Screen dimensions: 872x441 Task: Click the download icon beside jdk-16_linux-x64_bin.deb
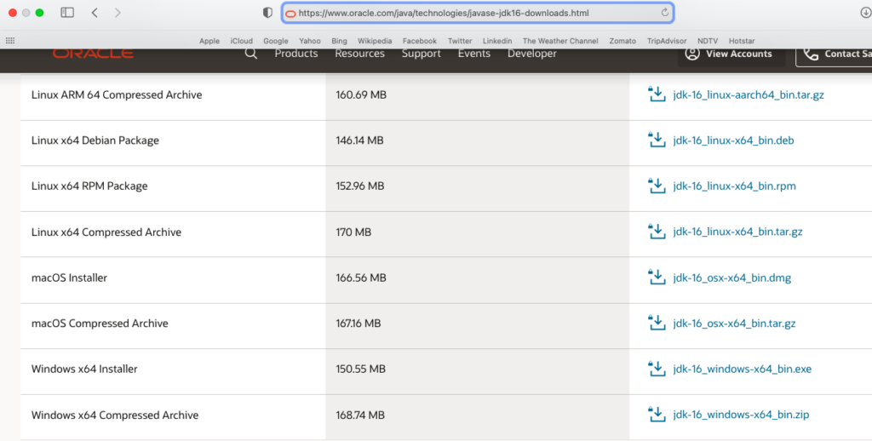[x=657, y=140]
